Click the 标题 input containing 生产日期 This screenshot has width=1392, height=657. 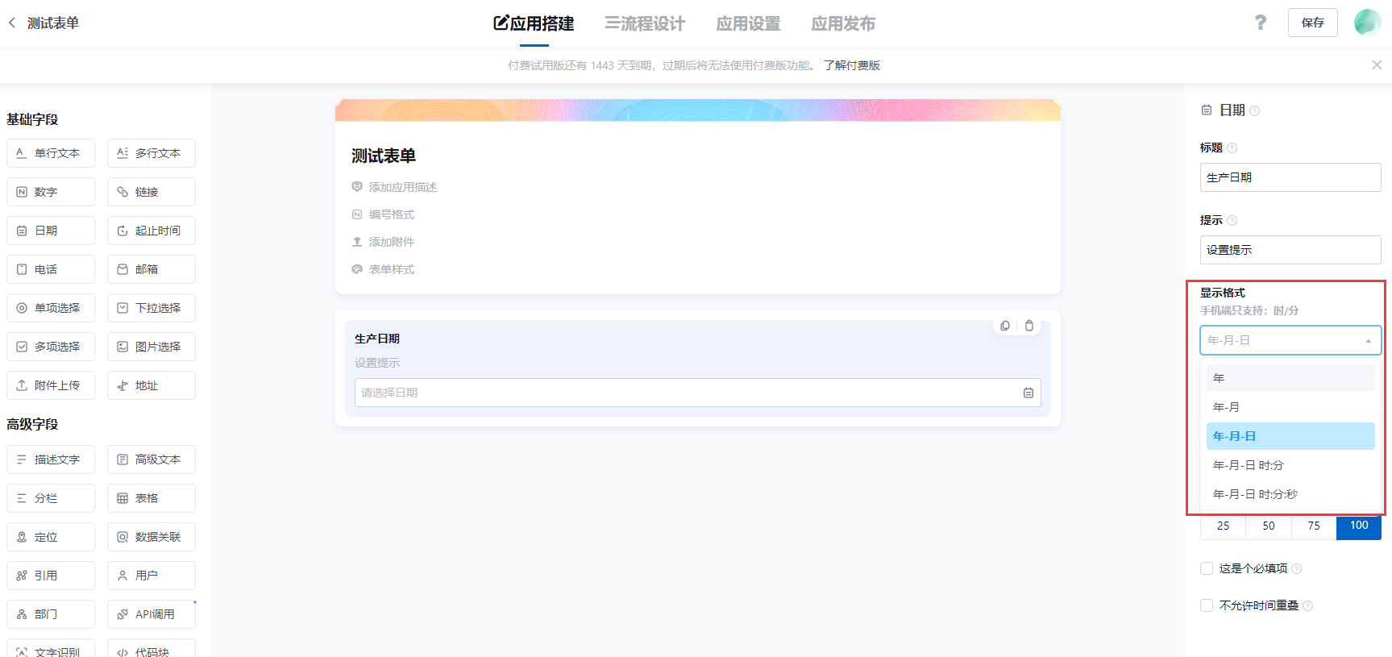[1290, 177]
